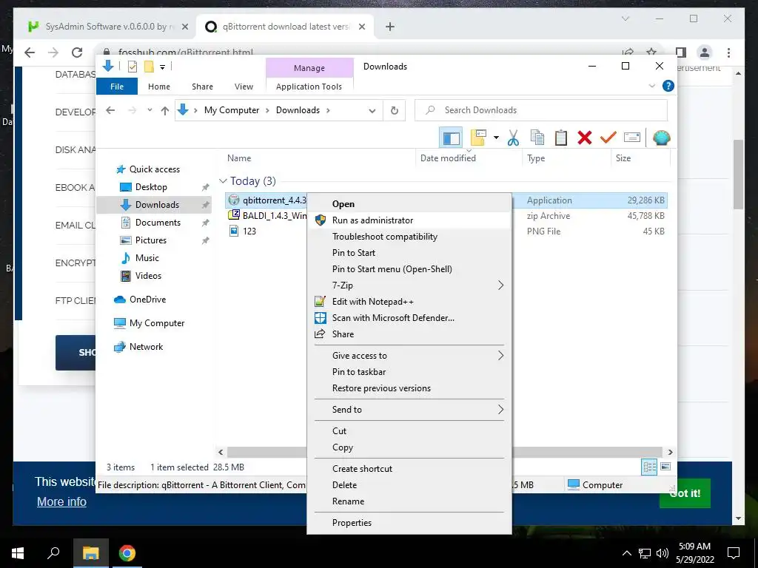The height and width of the screenshot is (568, 758).
Task: Open the taskbar search icon
Action: pos(53,553)
